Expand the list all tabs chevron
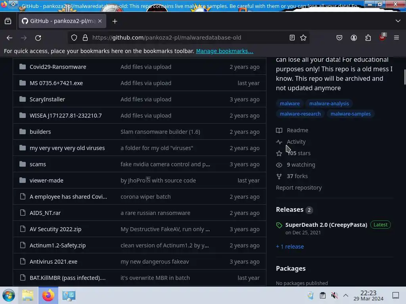 (398, 21)
